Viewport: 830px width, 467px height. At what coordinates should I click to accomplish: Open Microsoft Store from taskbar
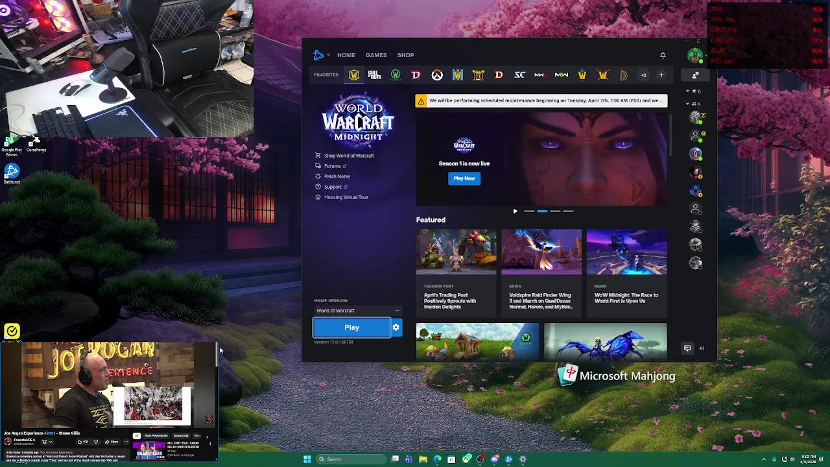click(451, 459)
